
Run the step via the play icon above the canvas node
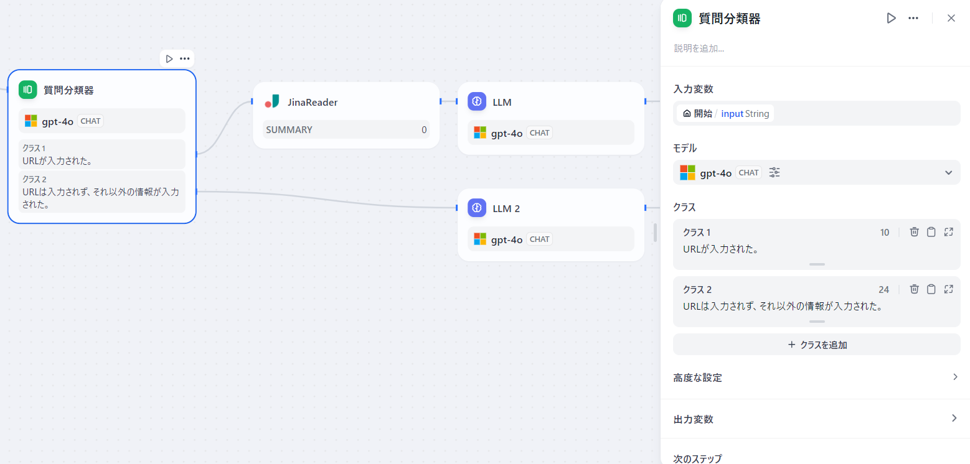click(x=169, y=58)
